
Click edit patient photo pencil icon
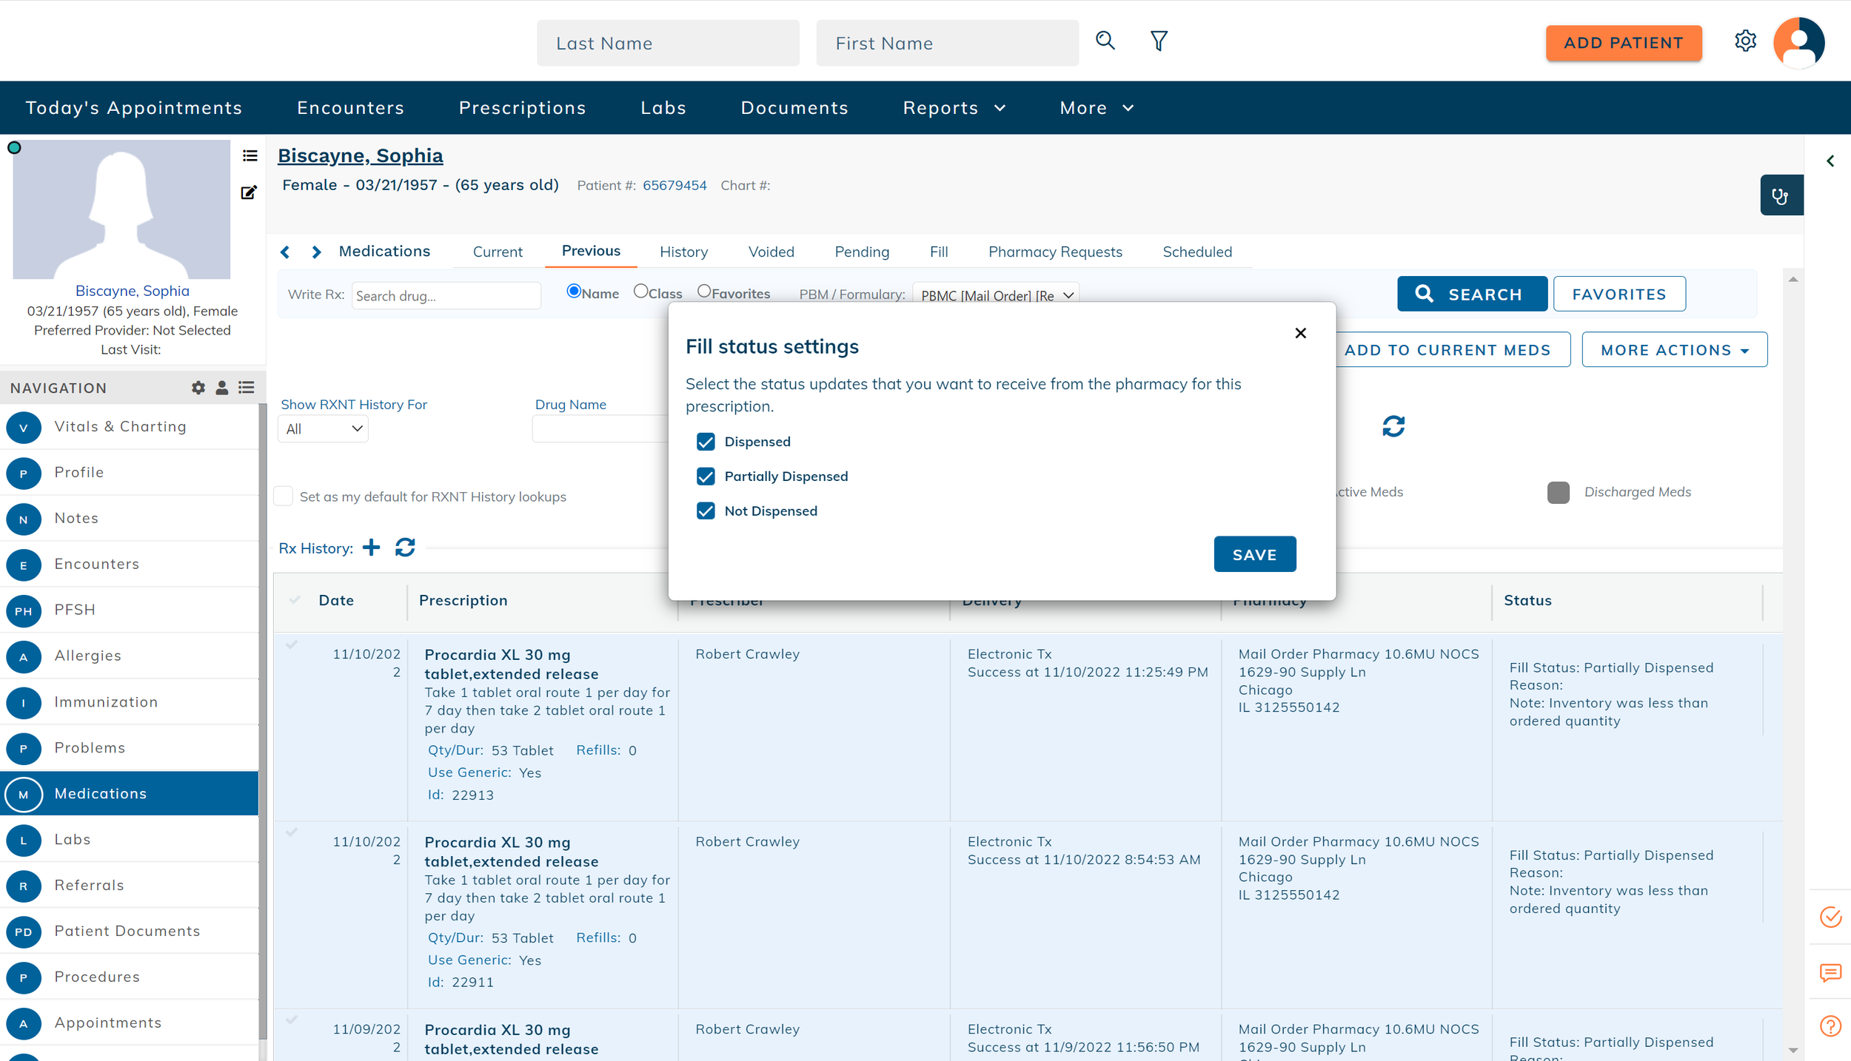tap(249, 193)
